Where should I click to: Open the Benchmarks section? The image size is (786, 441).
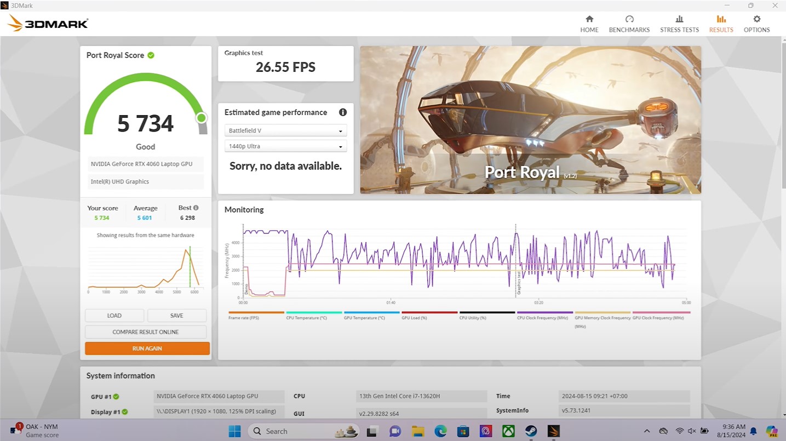click(x=629, y=24)
